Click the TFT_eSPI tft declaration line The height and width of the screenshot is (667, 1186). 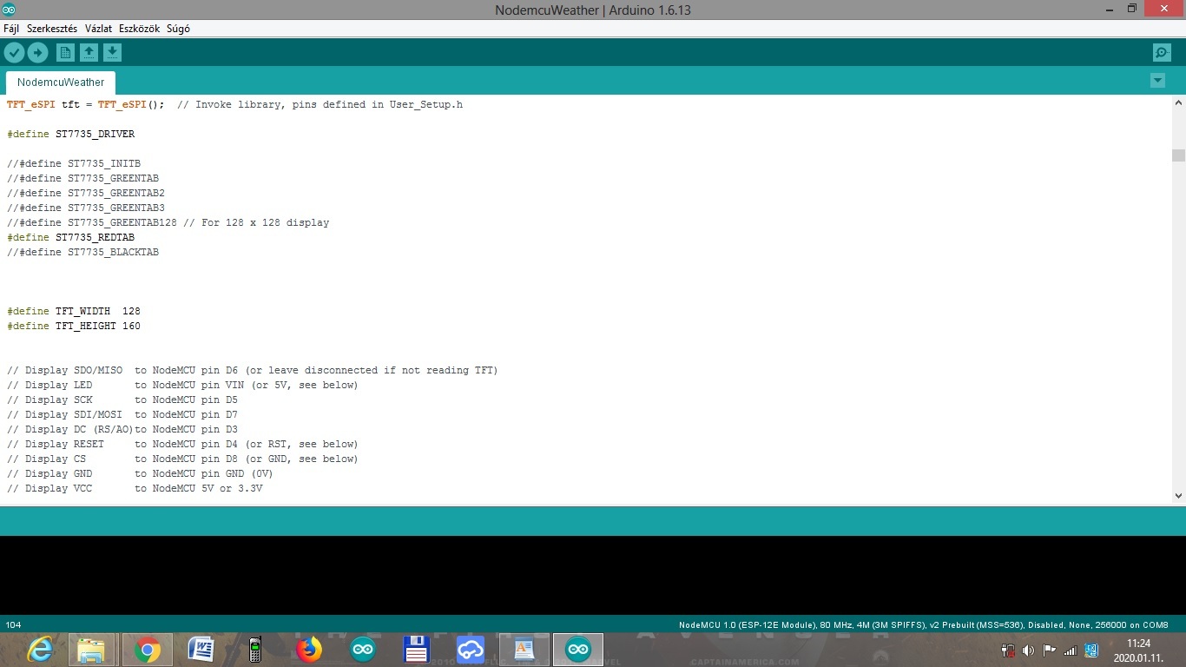click(234, 104)
